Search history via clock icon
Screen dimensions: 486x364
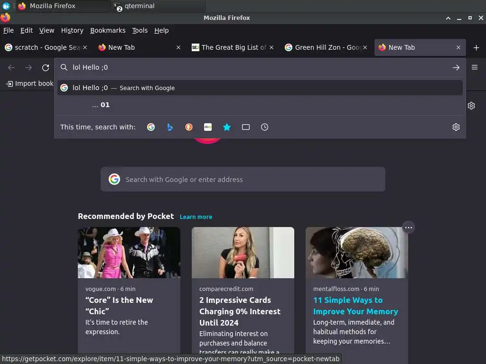click(265, 127)
